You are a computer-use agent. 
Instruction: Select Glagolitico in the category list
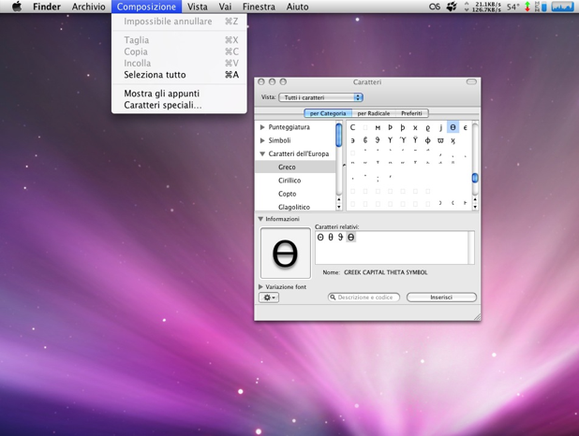click(295, 206)
